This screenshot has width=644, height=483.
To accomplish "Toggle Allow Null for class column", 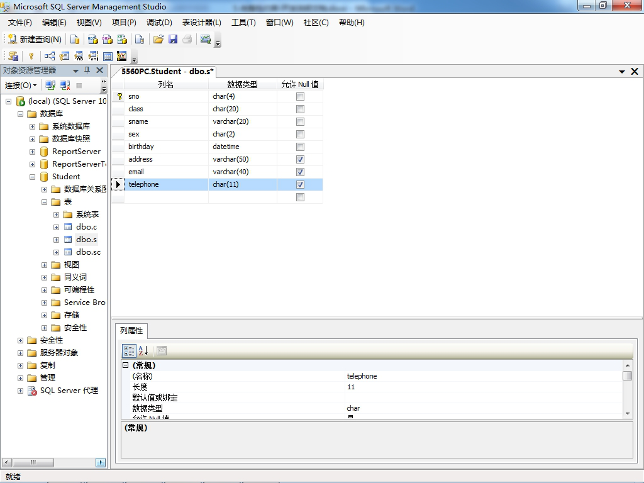I will click(x=300, y=109).
